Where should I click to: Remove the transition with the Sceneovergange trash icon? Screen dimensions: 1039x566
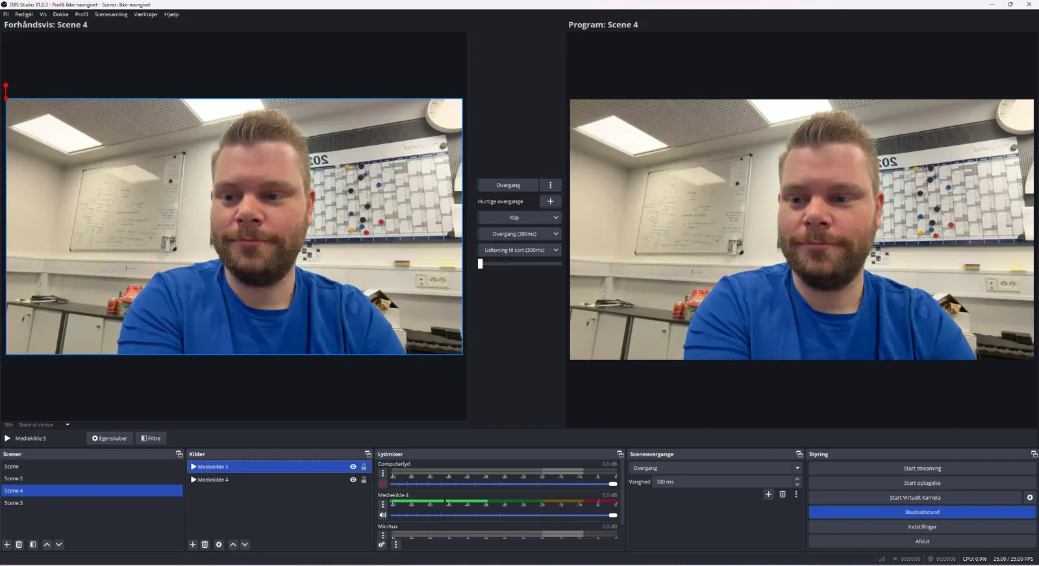coord(782,494)
